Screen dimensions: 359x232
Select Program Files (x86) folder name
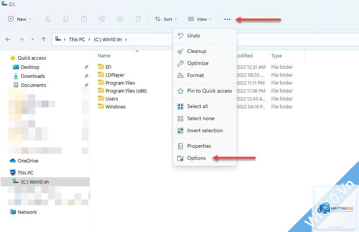[x=126, y=91]
